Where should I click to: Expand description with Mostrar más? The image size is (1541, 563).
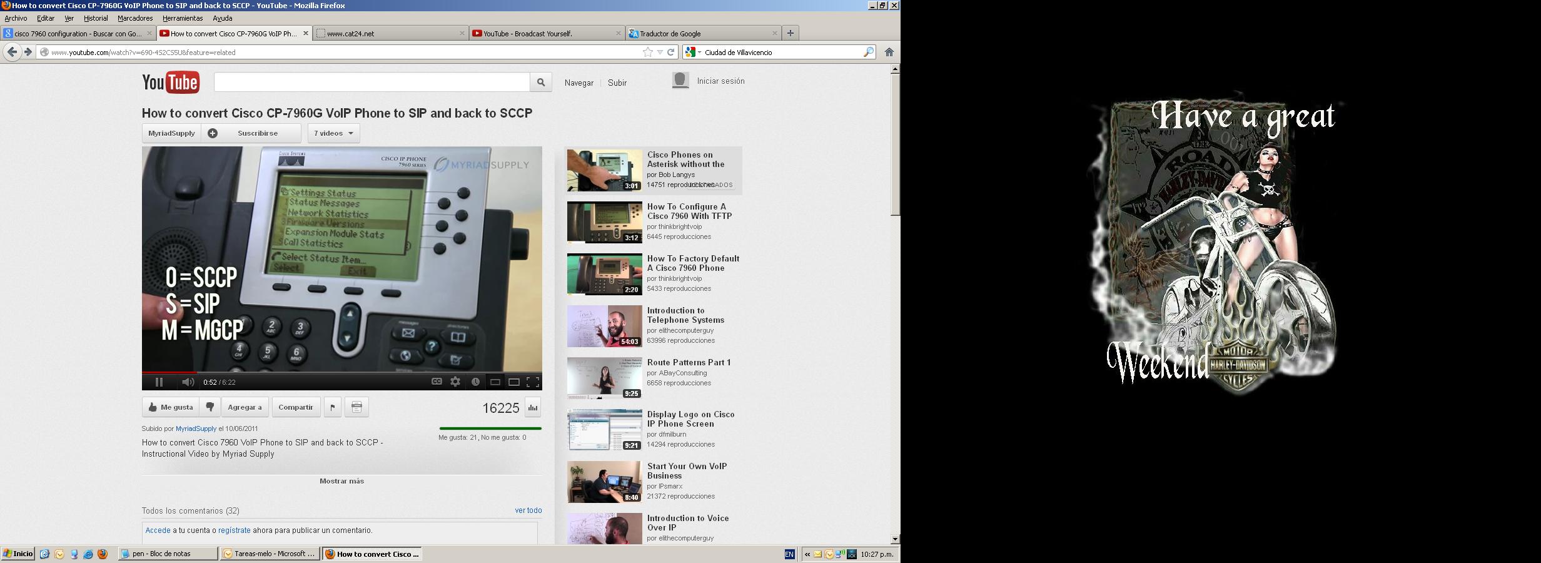[341, 481]
